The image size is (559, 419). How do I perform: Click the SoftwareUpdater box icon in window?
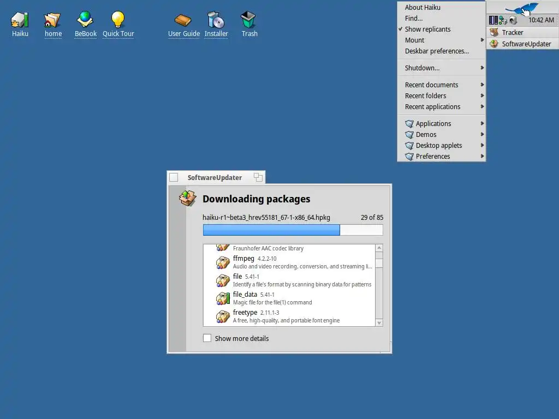[x=188, y=198]
